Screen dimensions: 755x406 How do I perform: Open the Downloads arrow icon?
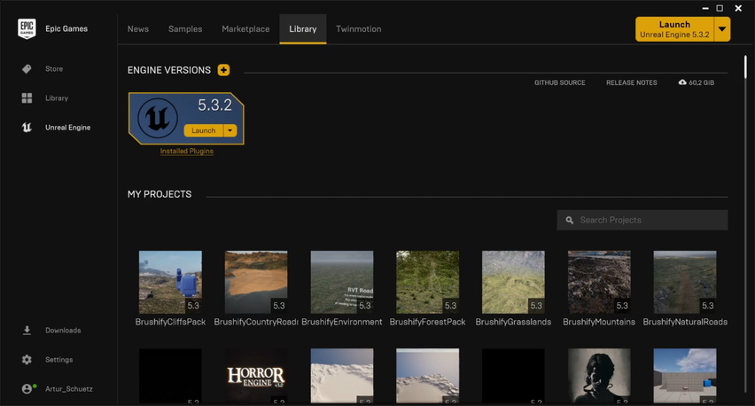[x=27, y=331]
